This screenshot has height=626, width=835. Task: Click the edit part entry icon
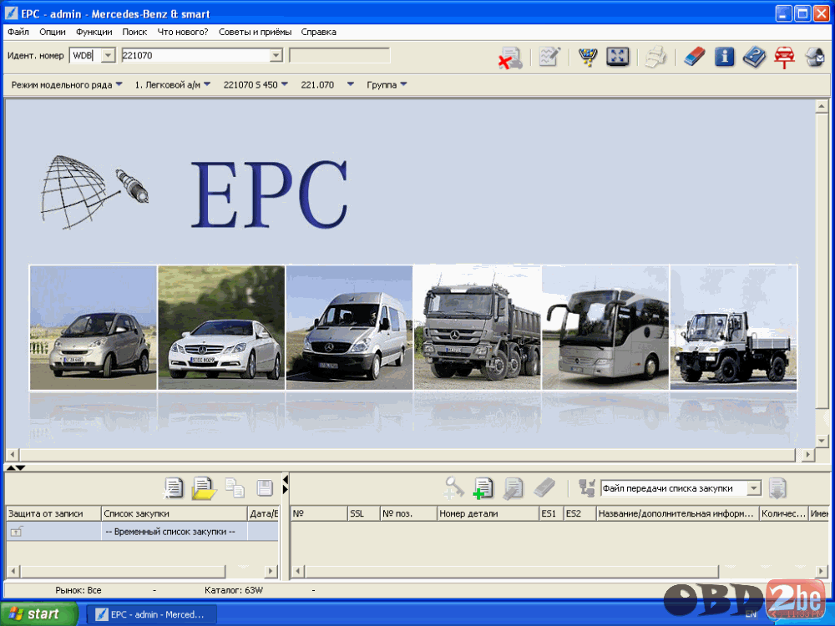tap(514, 488)
